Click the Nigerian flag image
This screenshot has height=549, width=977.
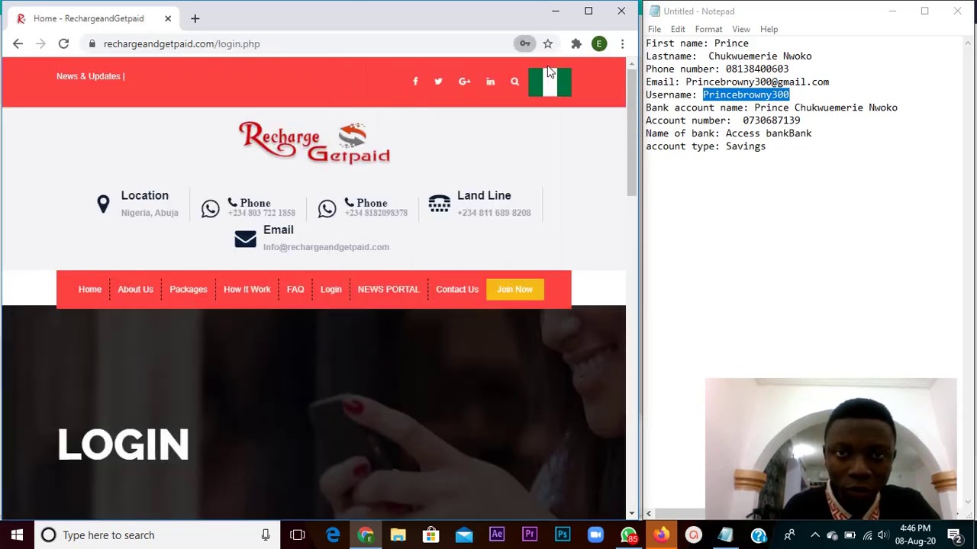(x=550, y=82)
